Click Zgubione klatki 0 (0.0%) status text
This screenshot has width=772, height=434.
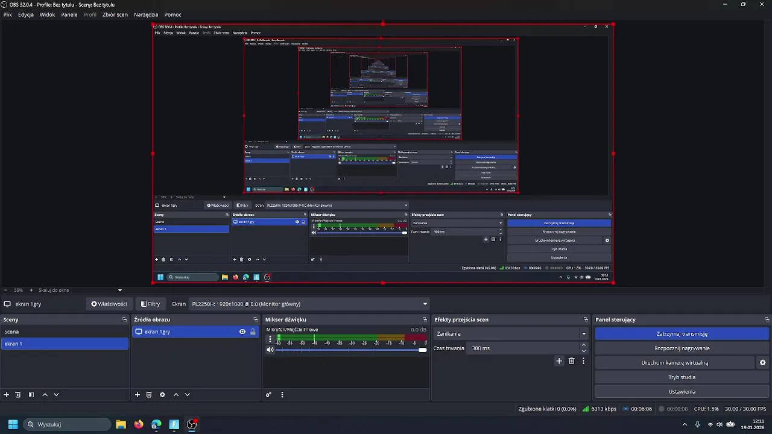coord(547,409)
